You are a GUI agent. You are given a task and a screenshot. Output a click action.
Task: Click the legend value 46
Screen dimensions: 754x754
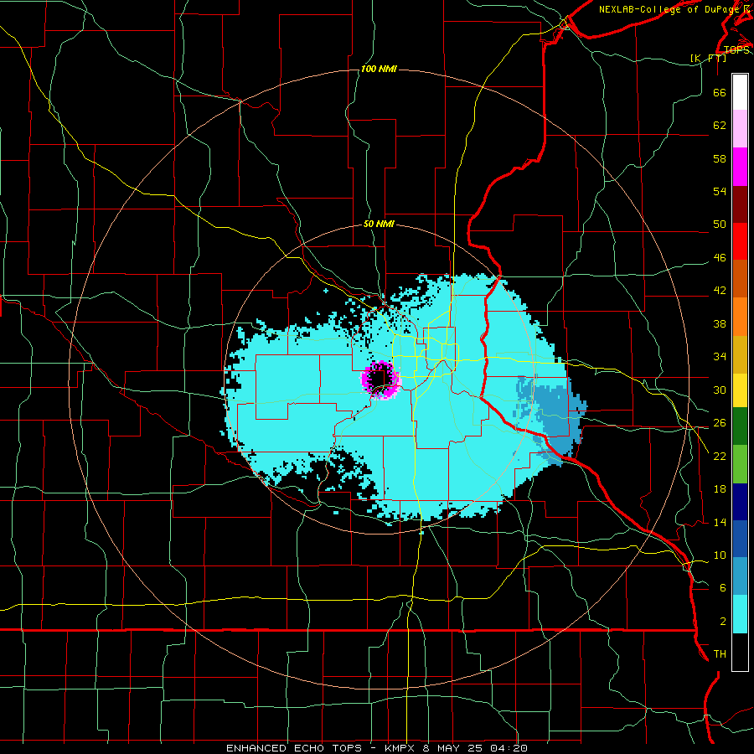(x=720, y=258)
